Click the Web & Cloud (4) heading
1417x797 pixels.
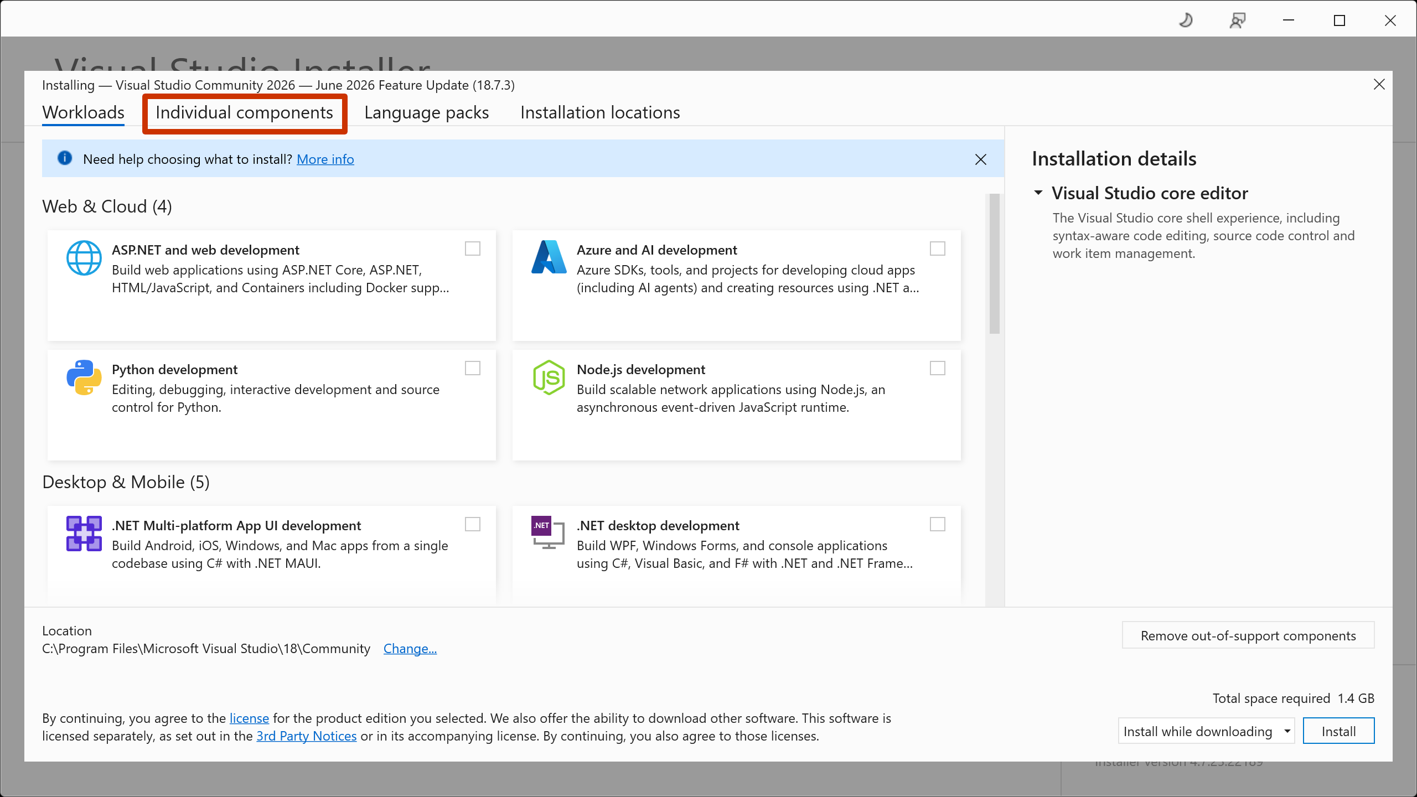coord(107,206)
